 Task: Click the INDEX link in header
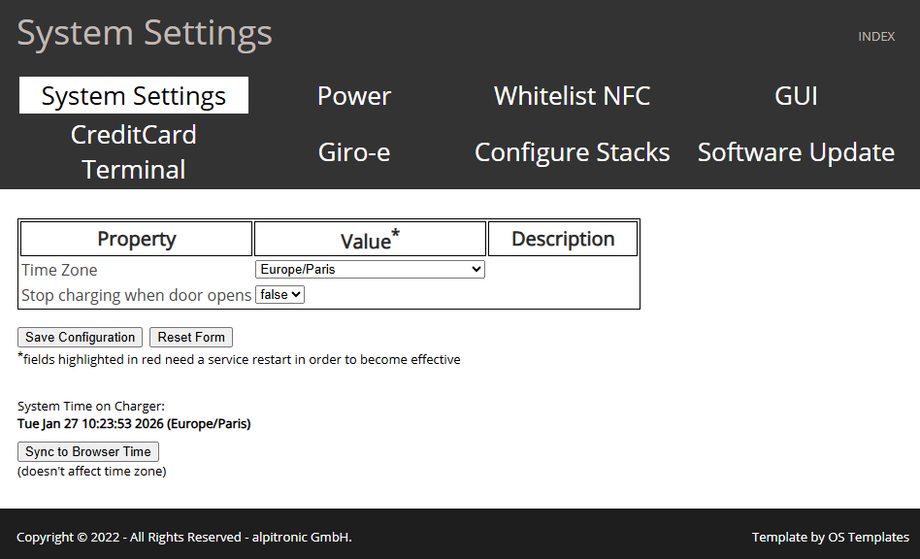point(875,37)
